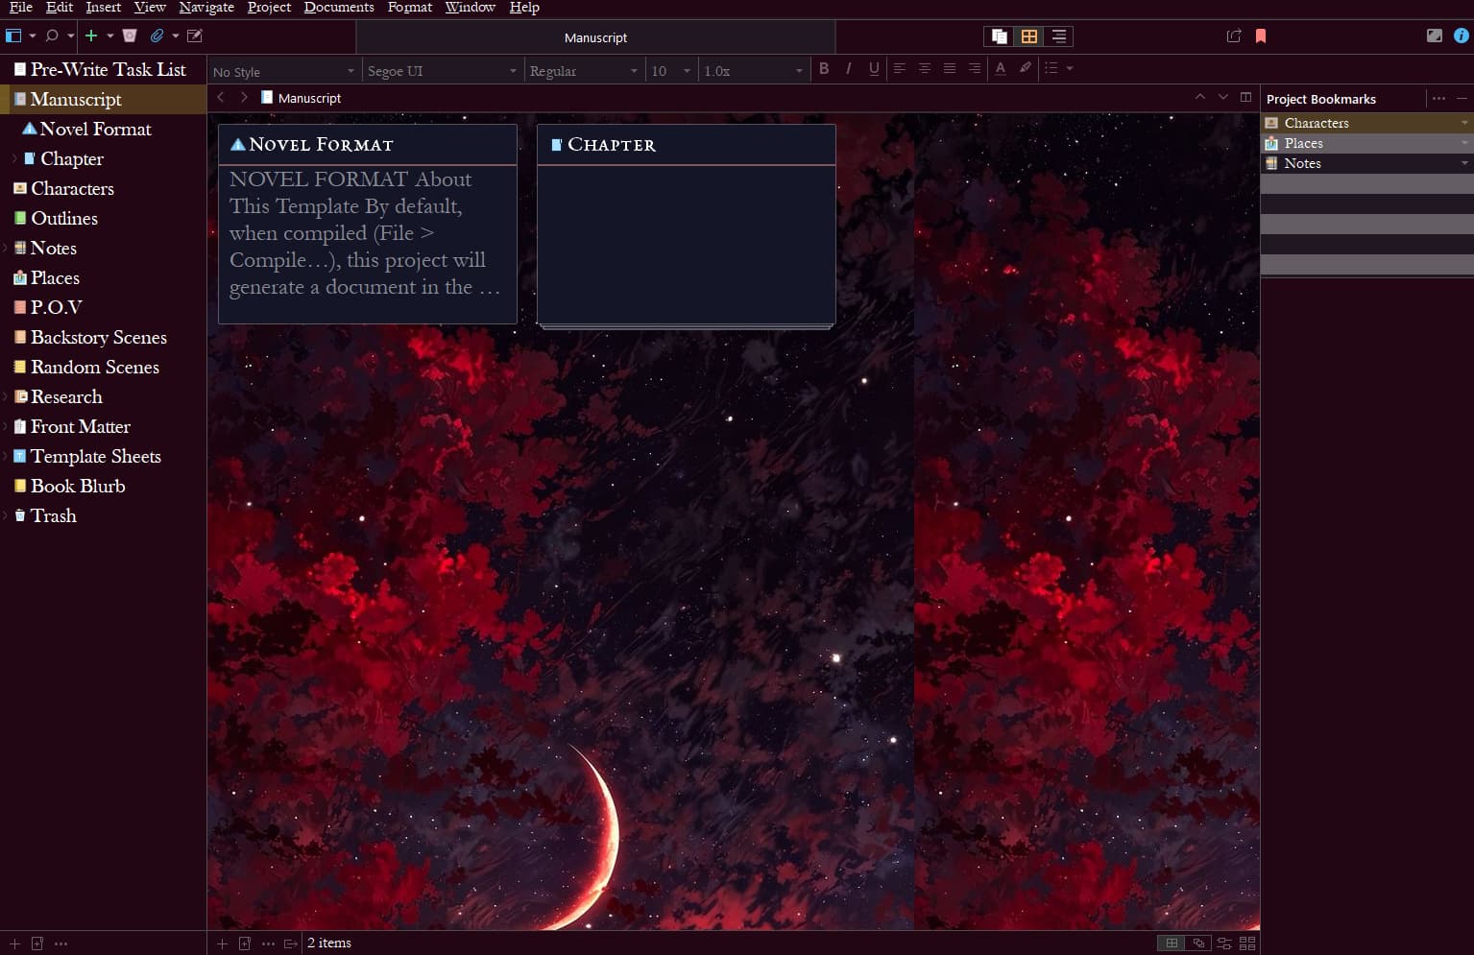Expand the Chapter folder in binder
Image resolution: width=1474 pixels, height=955 pixels.
pyautogui.click(x=14, y=158)
